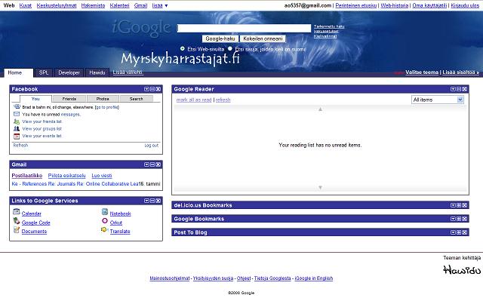The width and height of the screenshot is (483, 298).
Task: Open the Kalenteri link in the top bar
Action: click(119, 5)
